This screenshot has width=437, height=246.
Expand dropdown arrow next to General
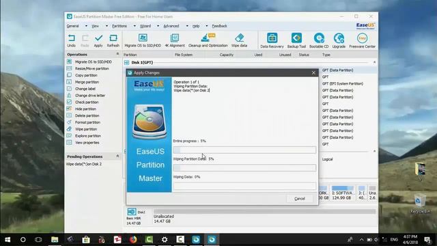coord(86,26)
